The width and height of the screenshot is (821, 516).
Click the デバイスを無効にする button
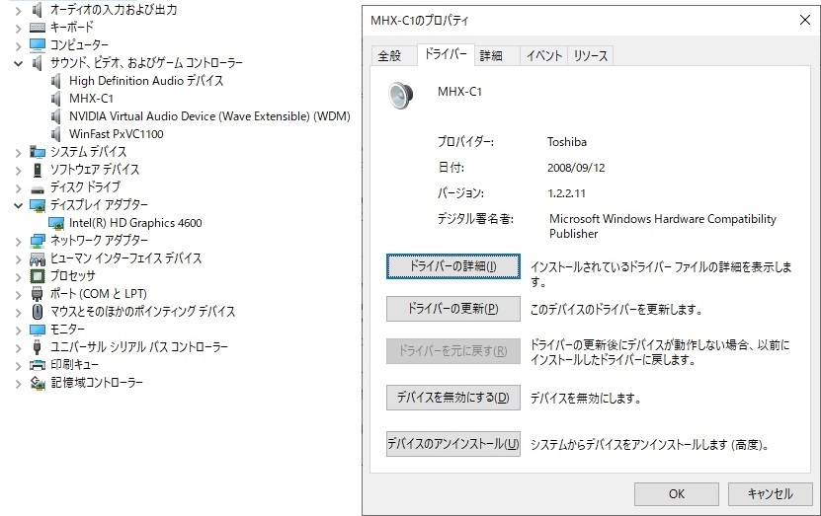452,398
